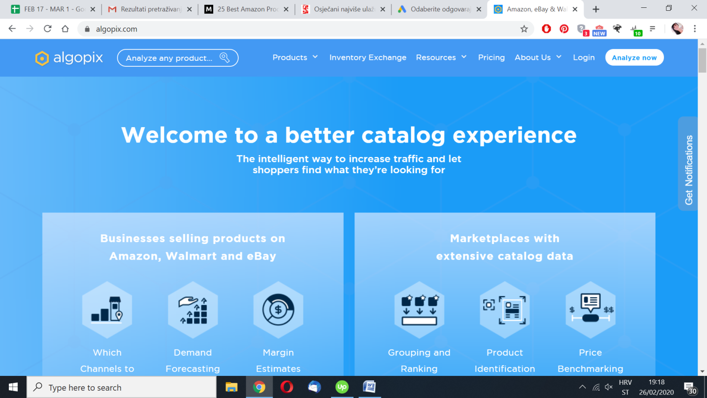
Task: Open Word from taskbar
Action: click(369, 387)
